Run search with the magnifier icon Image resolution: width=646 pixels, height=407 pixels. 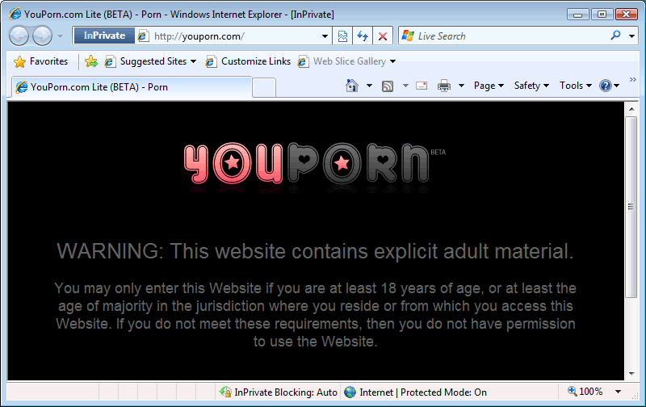pos(615,36)
